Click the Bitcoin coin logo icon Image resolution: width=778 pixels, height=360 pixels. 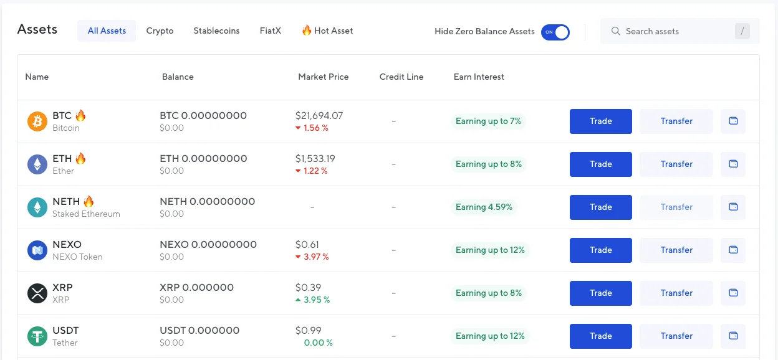point(37,121)
